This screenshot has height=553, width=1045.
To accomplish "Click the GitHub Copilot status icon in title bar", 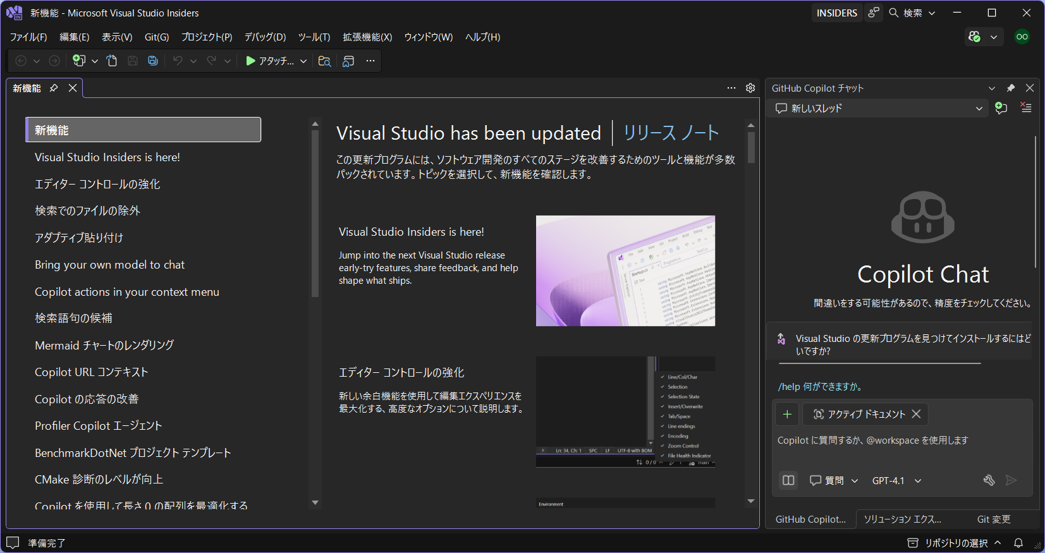I will point(975,37).
